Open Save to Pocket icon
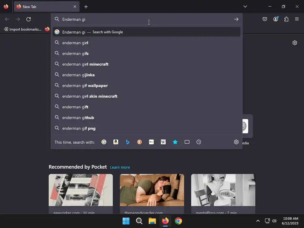Image resolution: width=304 pixels, height=228 pixels. 265,19
